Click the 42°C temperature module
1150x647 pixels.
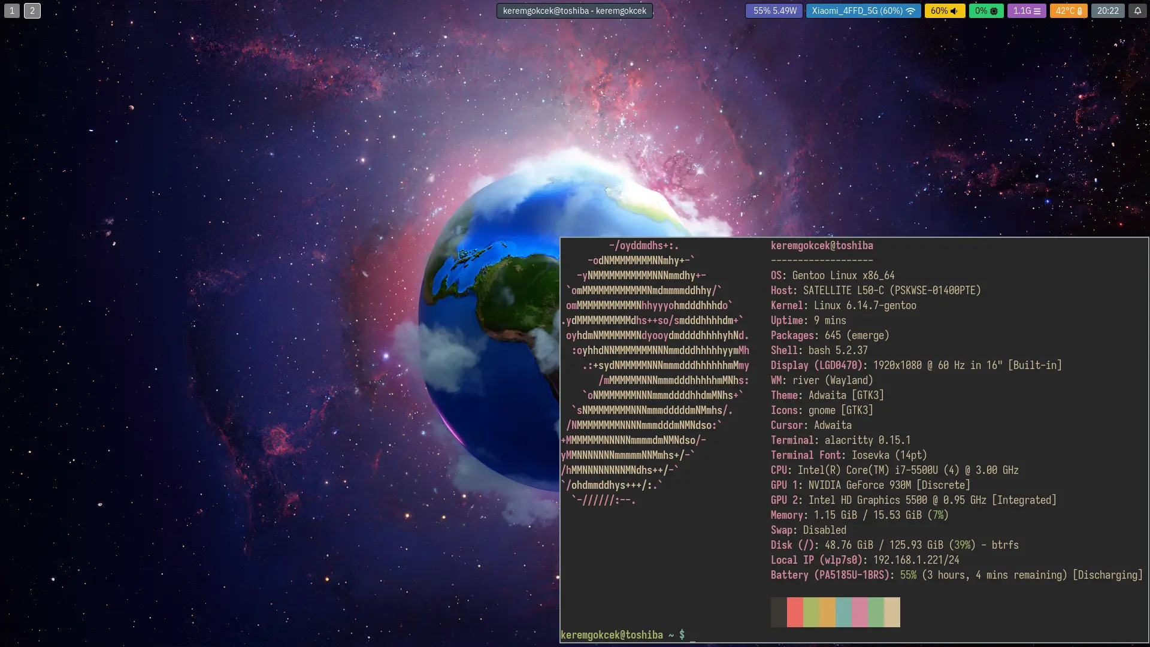pos(1069,11)
